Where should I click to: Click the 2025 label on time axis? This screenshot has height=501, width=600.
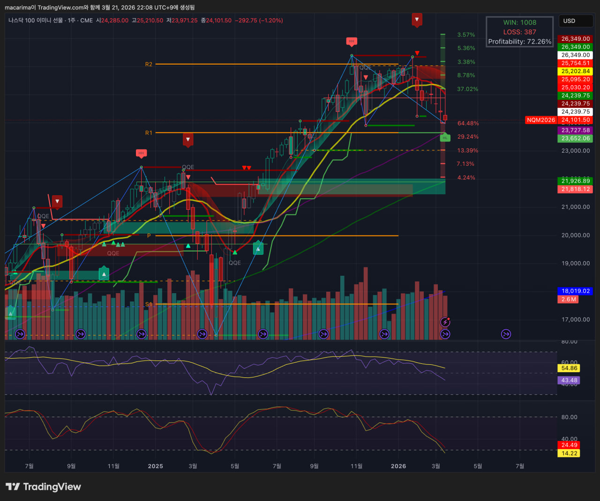coord(155,466)
